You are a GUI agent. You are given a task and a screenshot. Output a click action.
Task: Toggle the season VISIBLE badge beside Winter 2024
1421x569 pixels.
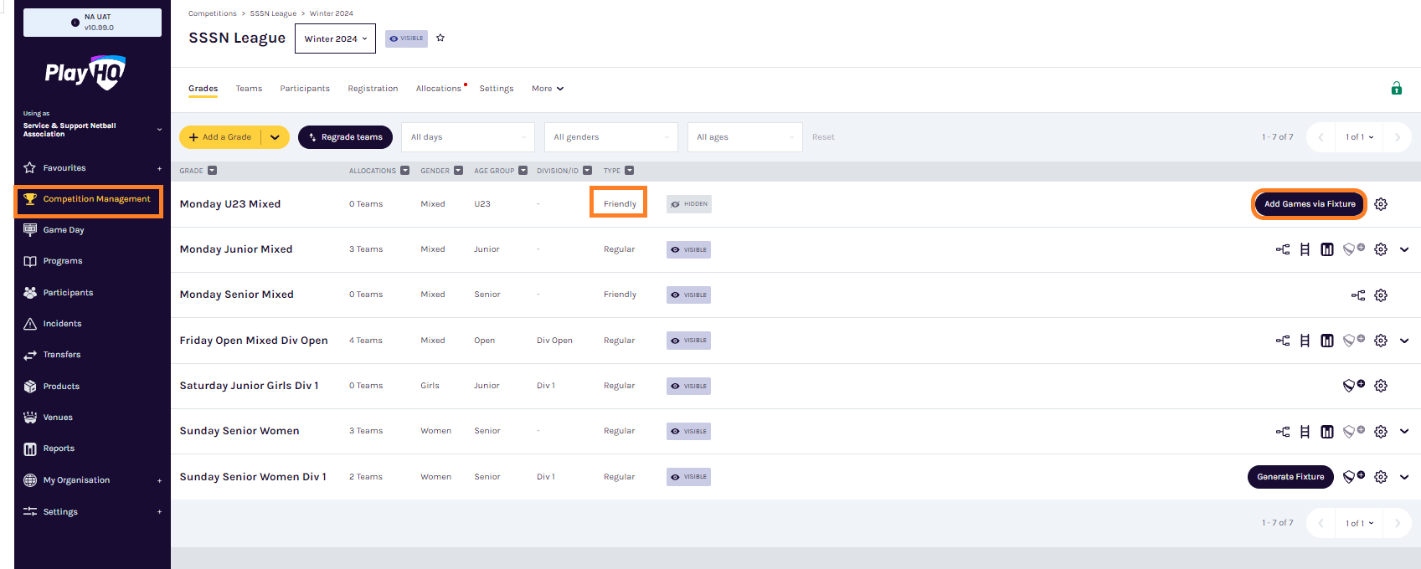point(406,38)
